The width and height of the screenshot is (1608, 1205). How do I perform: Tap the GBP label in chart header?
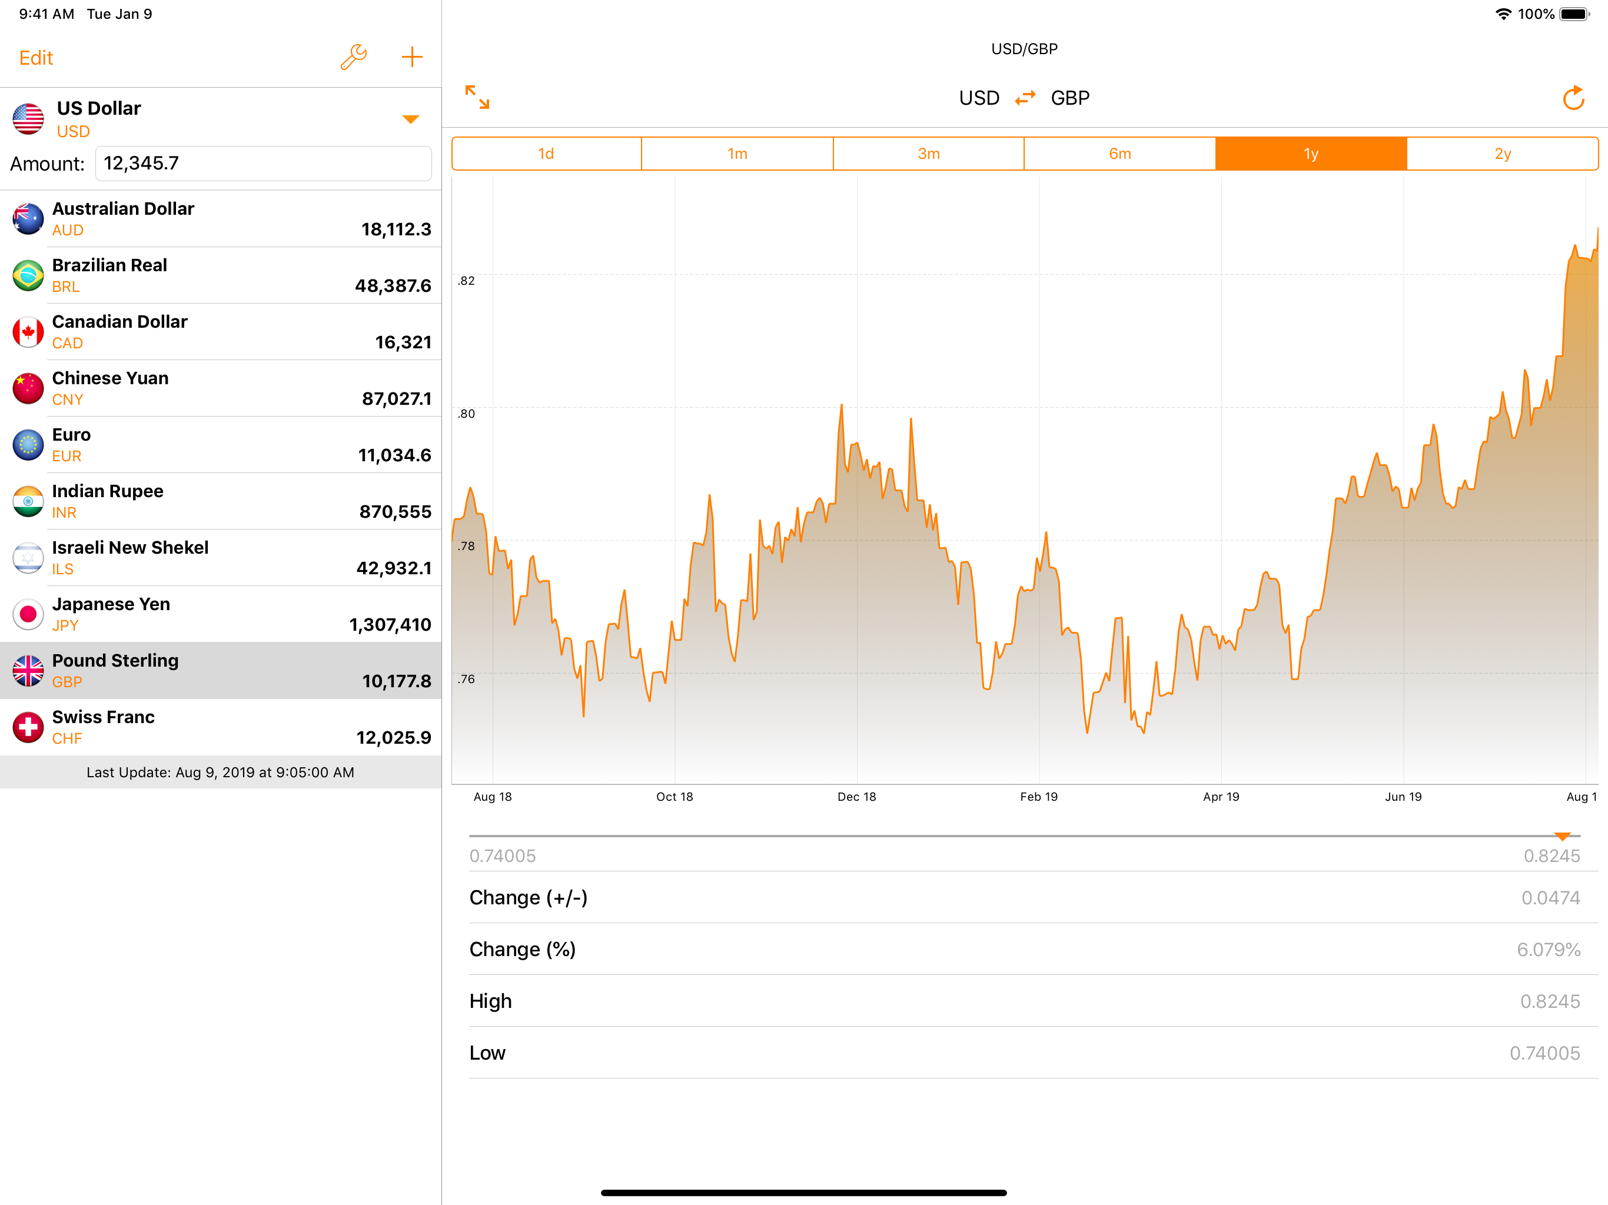[1070, 98]
